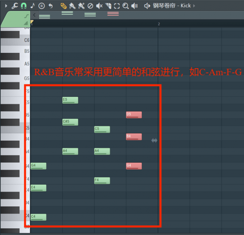Image resolution: width=244 pixels, height=235 pixels.
Task: Select the A4 note below C#5
Action: point(70,152)
